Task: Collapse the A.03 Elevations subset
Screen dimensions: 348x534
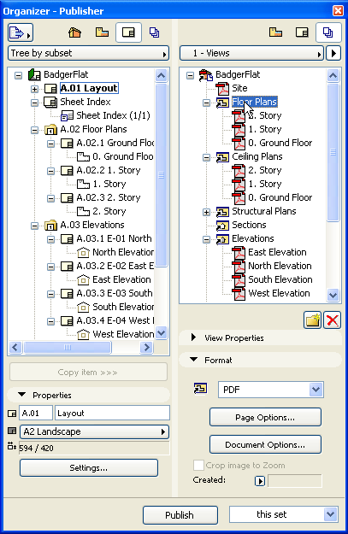Action: (34, 226)
